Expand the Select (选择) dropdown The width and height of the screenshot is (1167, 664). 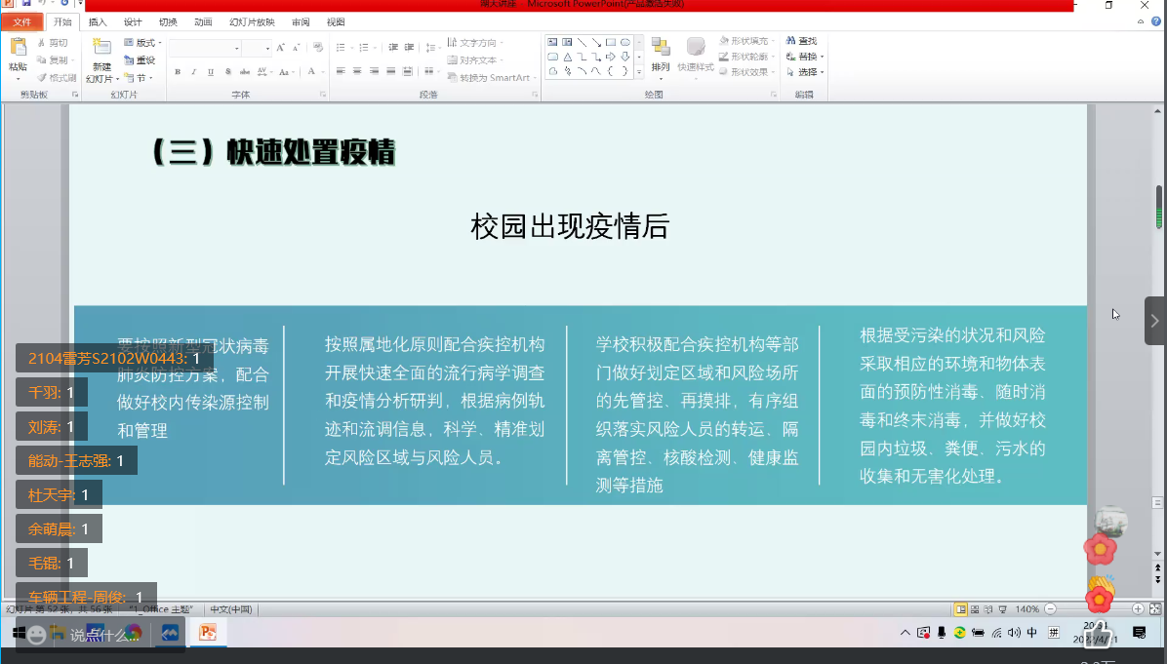point(810,72)
